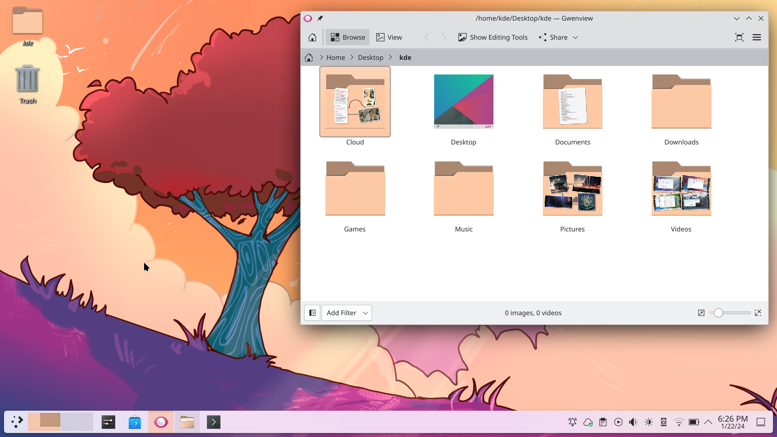777x437 pixels.
Task: Adjust the thumbnail size slider
Action: pyautogui.click(x=718, y=313)
